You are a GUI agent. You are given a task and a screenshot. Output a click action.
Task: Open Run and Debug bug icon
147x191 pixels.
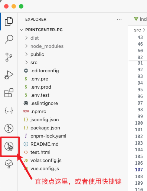9,75
